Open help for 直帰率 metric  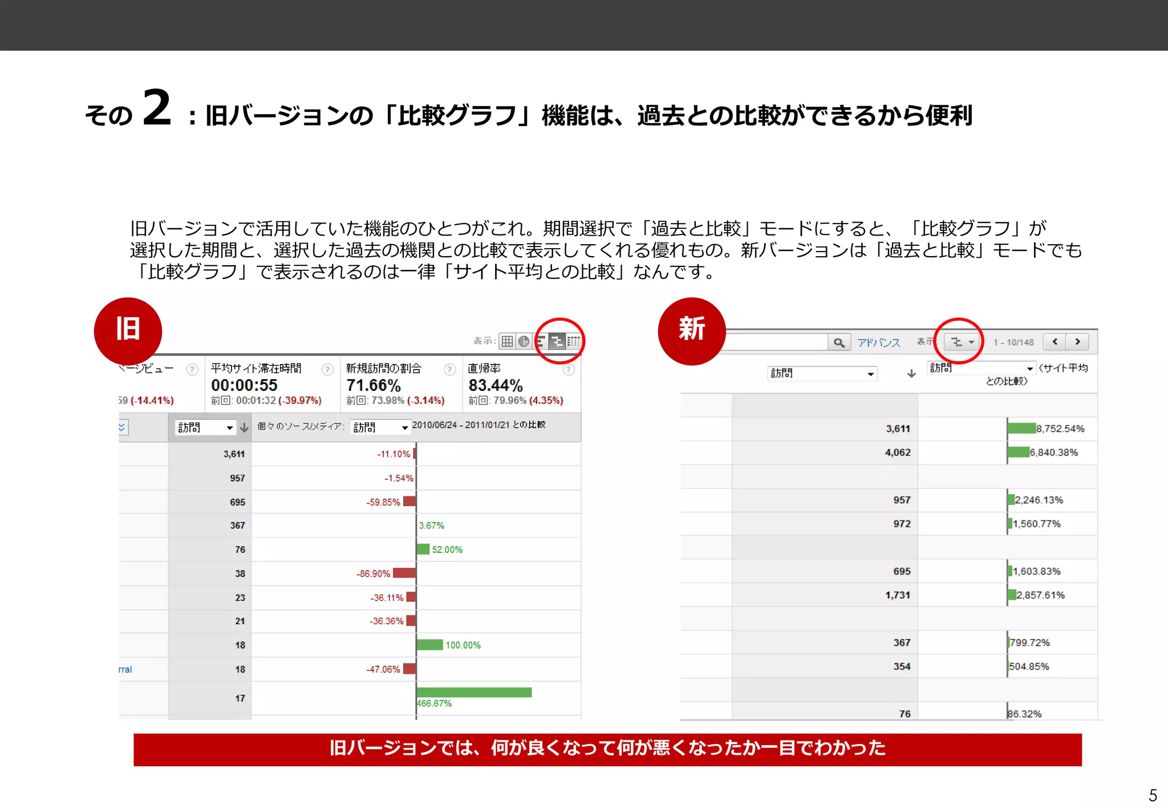[x=568, y=369]
